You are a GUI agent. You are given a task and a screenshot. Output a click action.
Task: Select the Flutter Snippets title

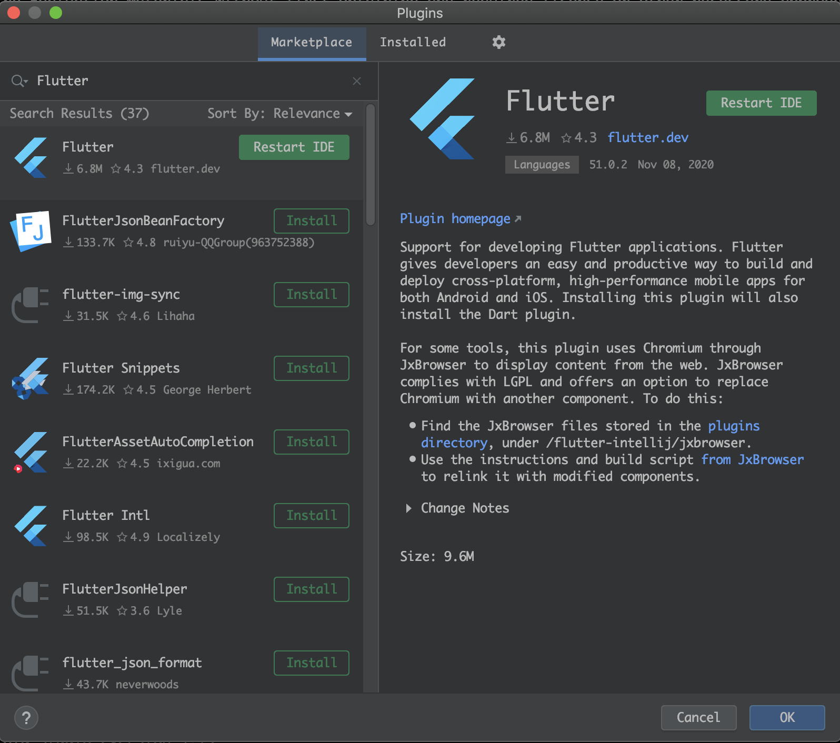click(121, 368)
